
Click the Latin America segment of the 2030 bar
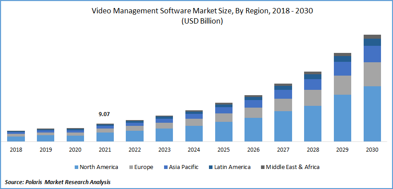point(372,42)
